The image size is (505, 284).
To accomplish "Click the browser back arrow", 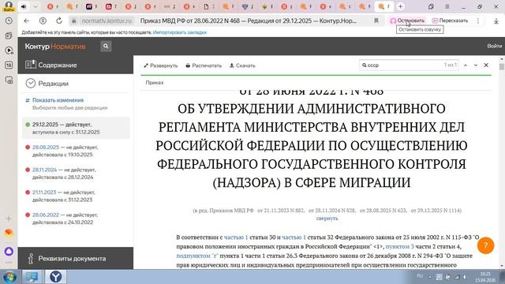I will 26,21.
